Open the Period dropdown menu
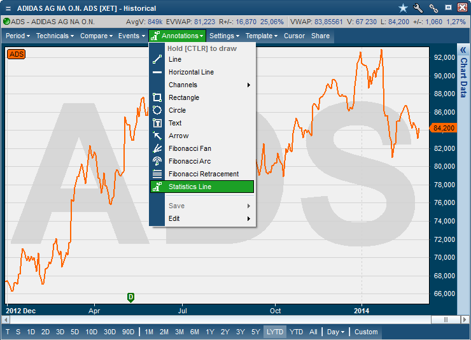This screenshot has width=471, height=340. click(x=18, y=36)
